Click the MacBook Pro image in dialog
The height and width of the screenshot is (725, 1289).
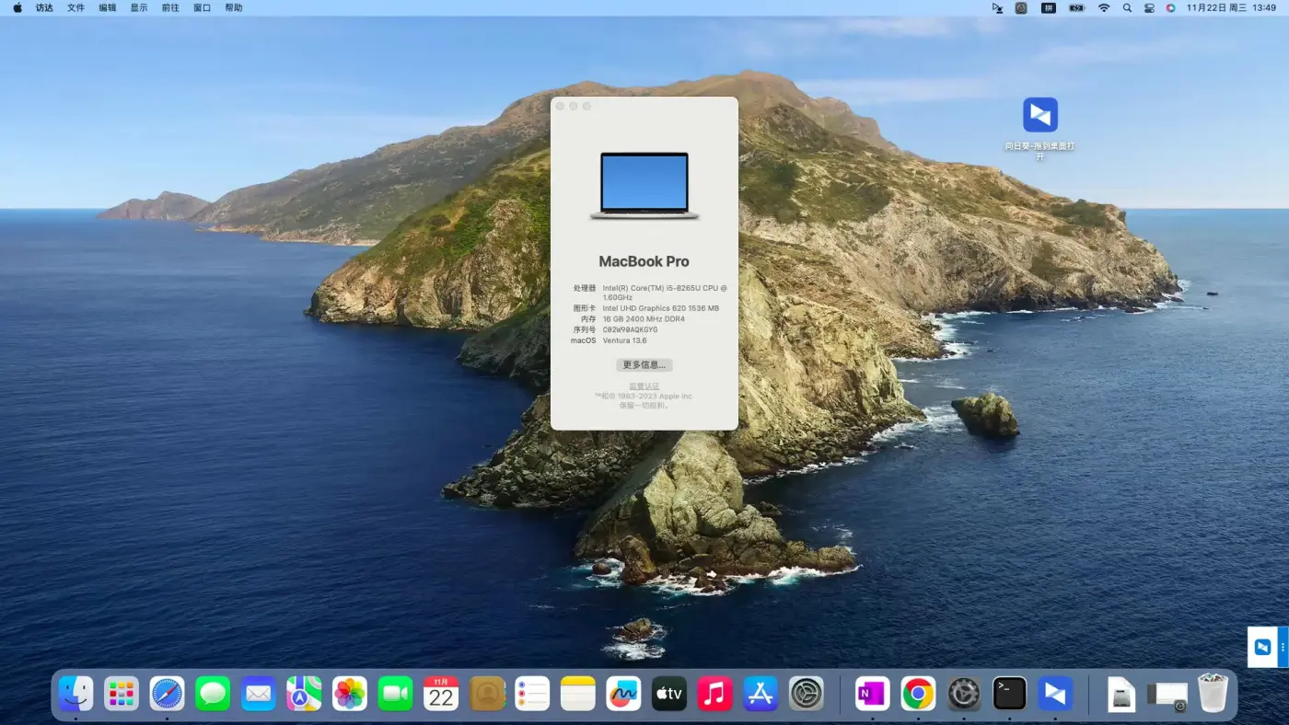tap(644, 186)
